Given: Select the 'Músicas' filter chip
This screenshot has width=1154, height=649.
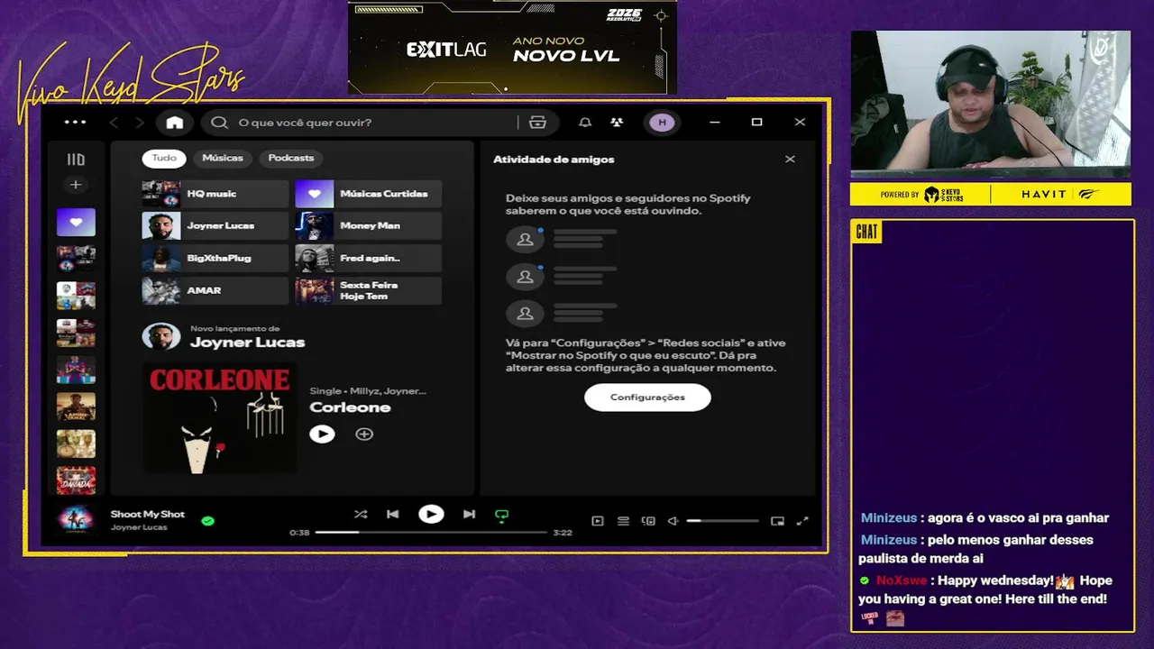Looking at the screenshot, I should click(223, 158).
